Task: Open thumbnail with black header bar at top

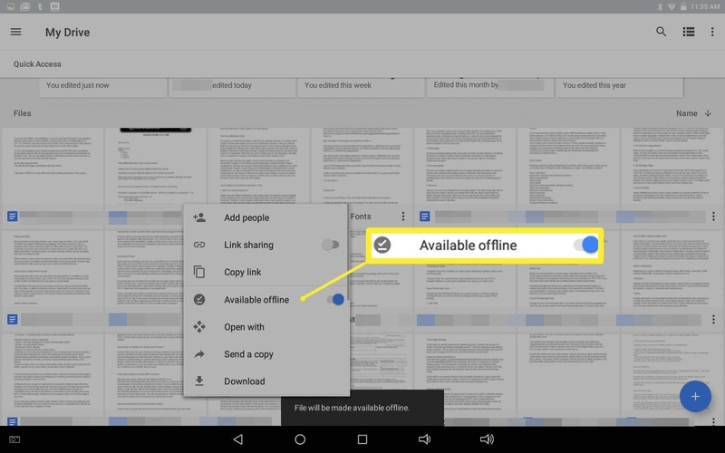Action: [155, 168]
